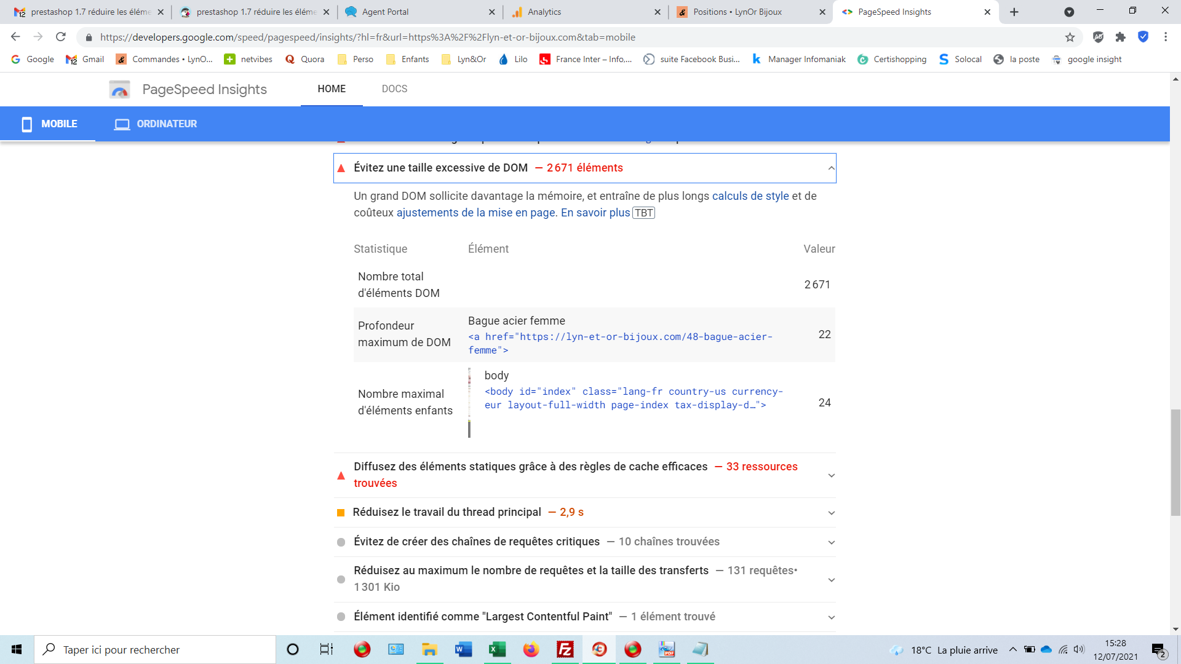Open File Explorer from the taskbar
1181x664 pixels.
pos(429,649)
